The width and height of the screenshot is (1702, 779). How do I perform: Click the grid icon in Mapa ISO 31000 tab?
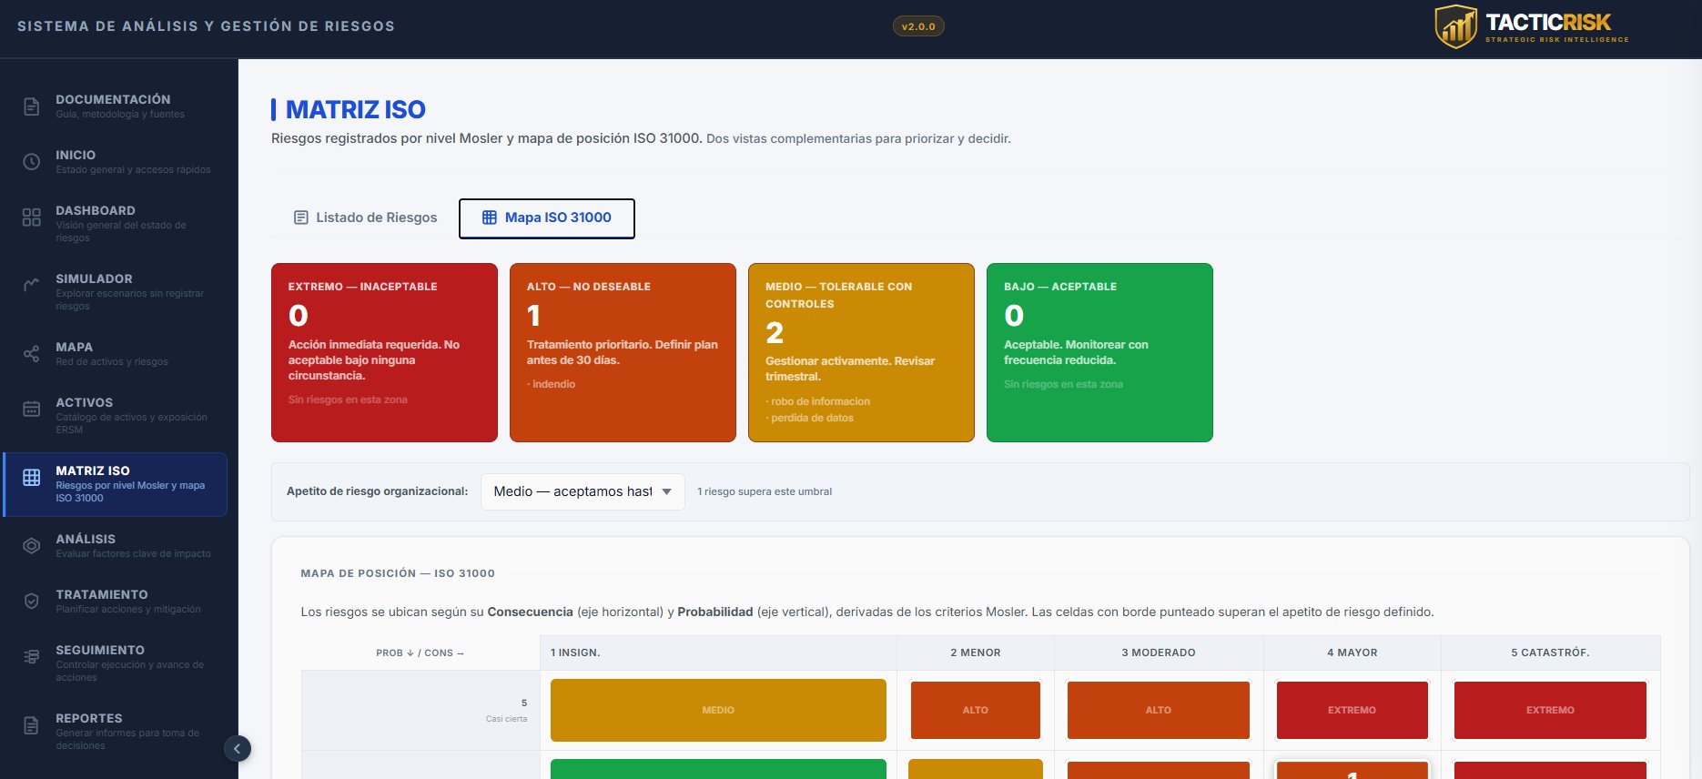(x=490, y=218)
